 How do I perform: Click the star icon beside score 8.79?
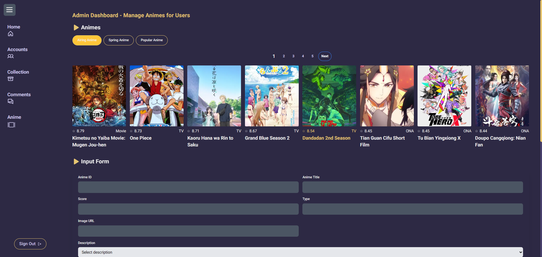point(74,131)
